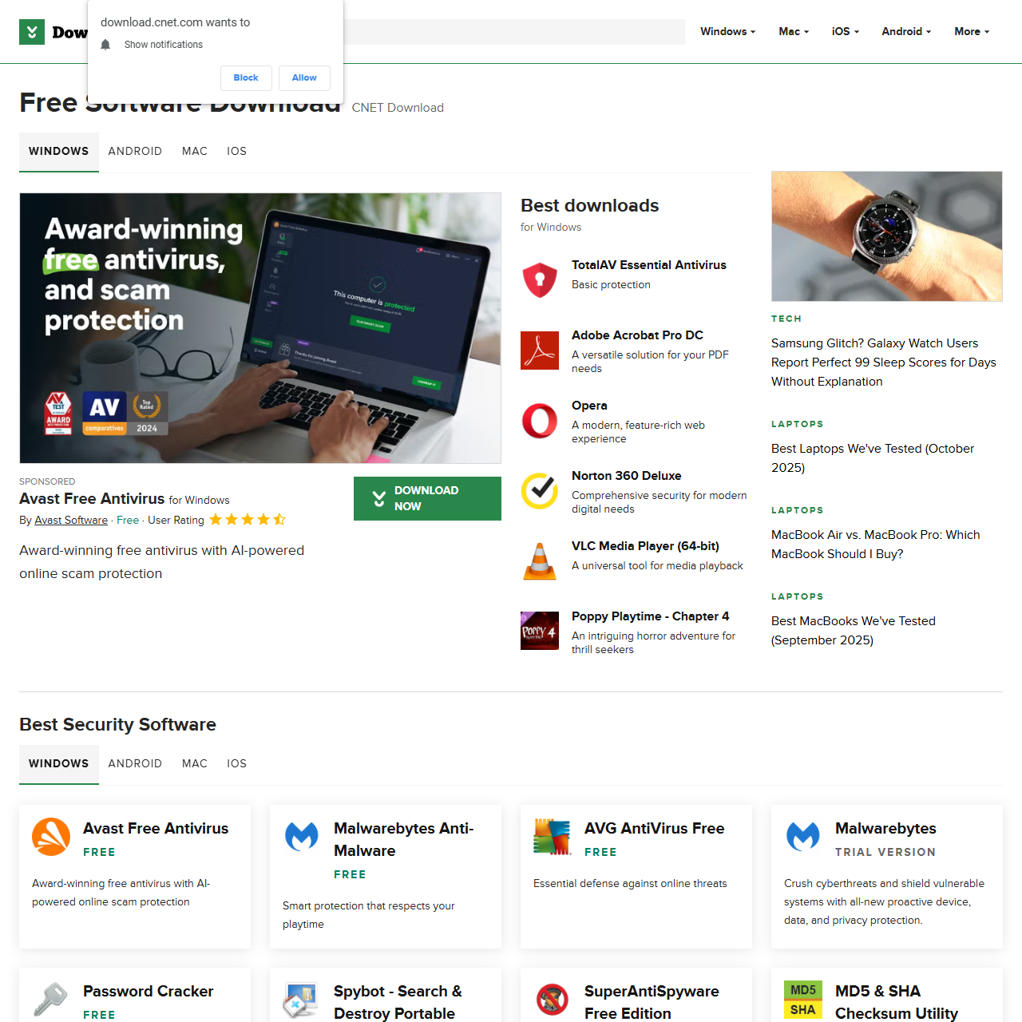This screenshot has width=1022, height=1022.
Task: Open Opera via its red O icon
Action: [x=540, y=421]
